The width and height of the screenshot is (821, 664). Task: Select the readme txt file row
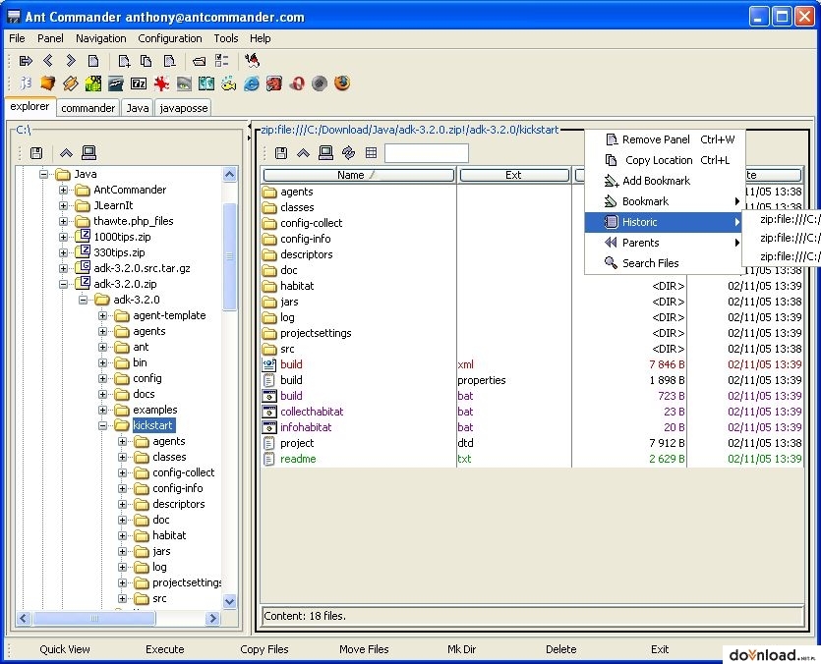(x=532, y=459)
